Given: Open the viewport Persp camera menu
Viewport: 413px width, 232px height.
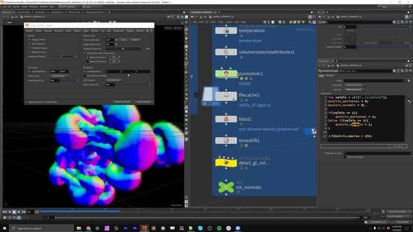Looking at the screenshot, I should tap(168, 28).
